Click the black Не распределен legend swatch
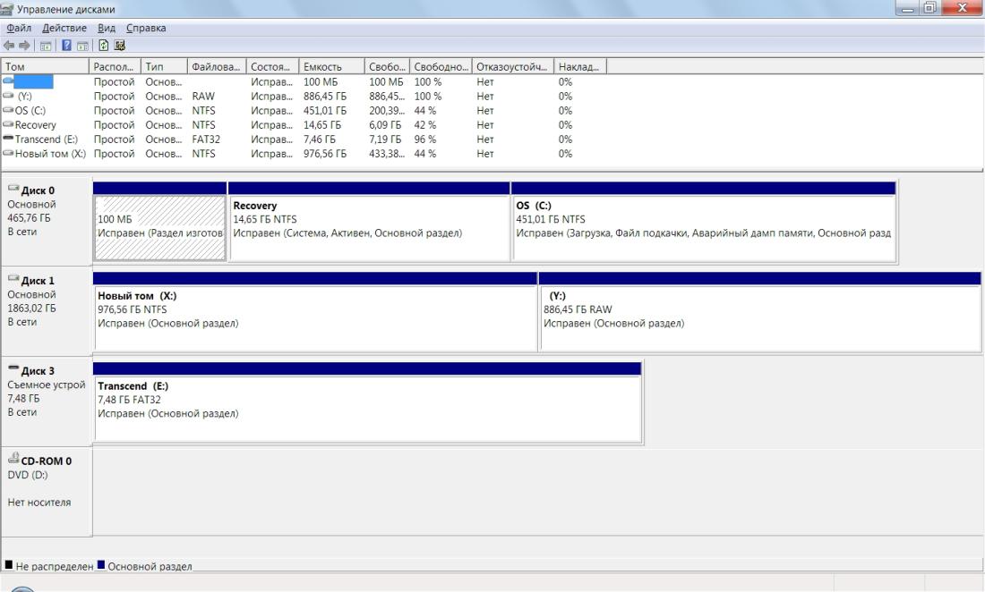This screenshot has width=985, height=592. [x=9, y=564]
